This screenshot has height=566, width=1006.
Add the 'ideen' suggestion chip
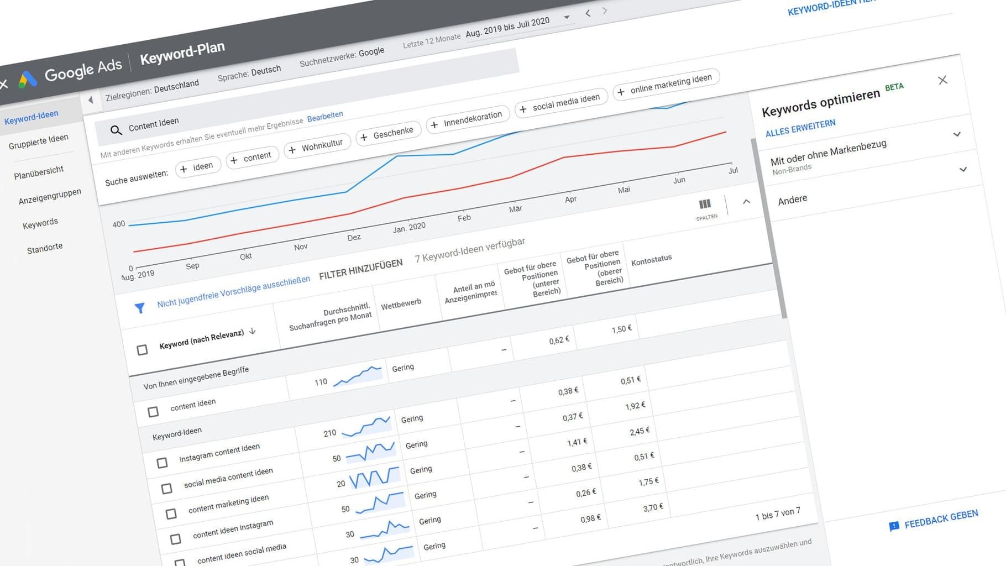(x=197, y=167)
